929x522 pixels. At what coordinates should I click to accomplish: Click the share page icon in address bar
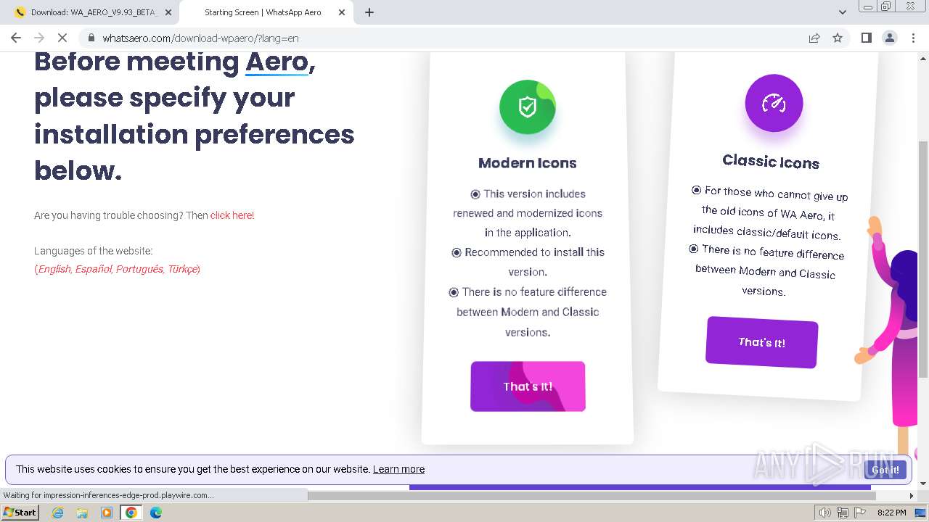click(814, 38)
